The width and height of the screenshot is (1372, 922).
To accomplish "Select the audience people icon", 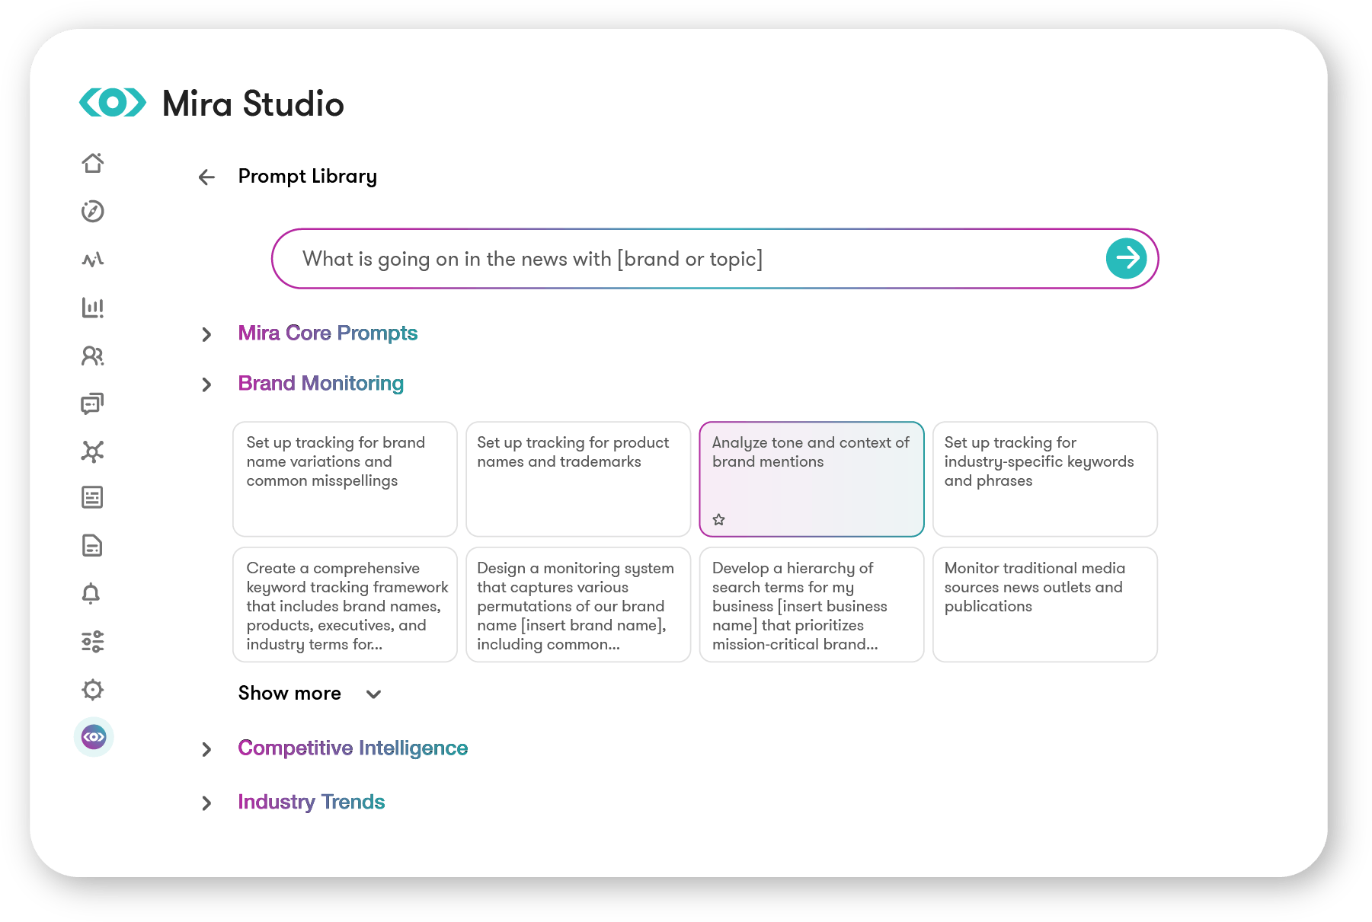I will click(x=93, y=356).
